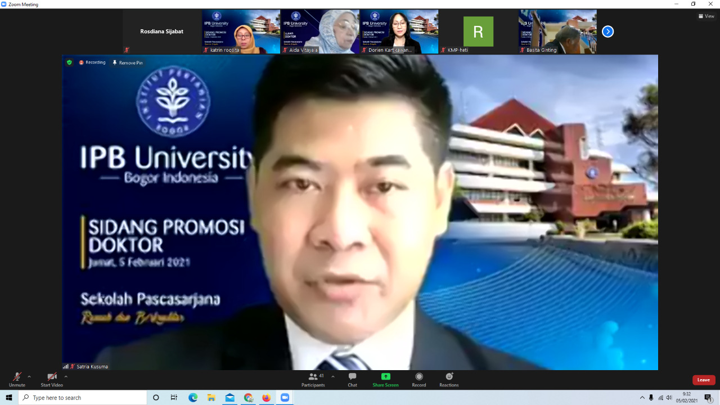The image size is (720, 405).
Task: Expand the Participants options arrow
Action: (x=333, y=376)
